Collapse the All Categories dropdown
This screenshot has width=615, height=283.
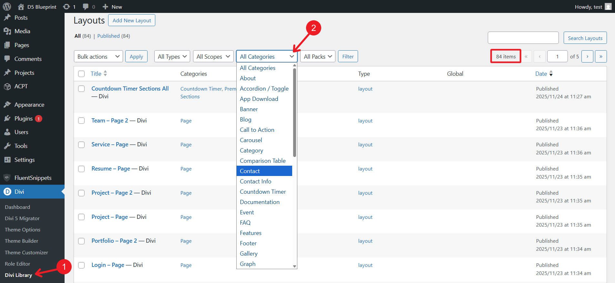pos(267,56)
